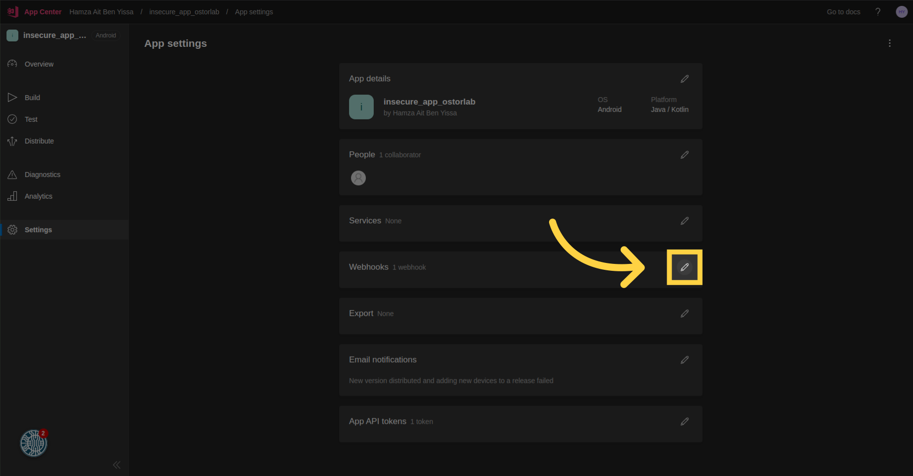Select Settings in the sidebar

[64, 230]
